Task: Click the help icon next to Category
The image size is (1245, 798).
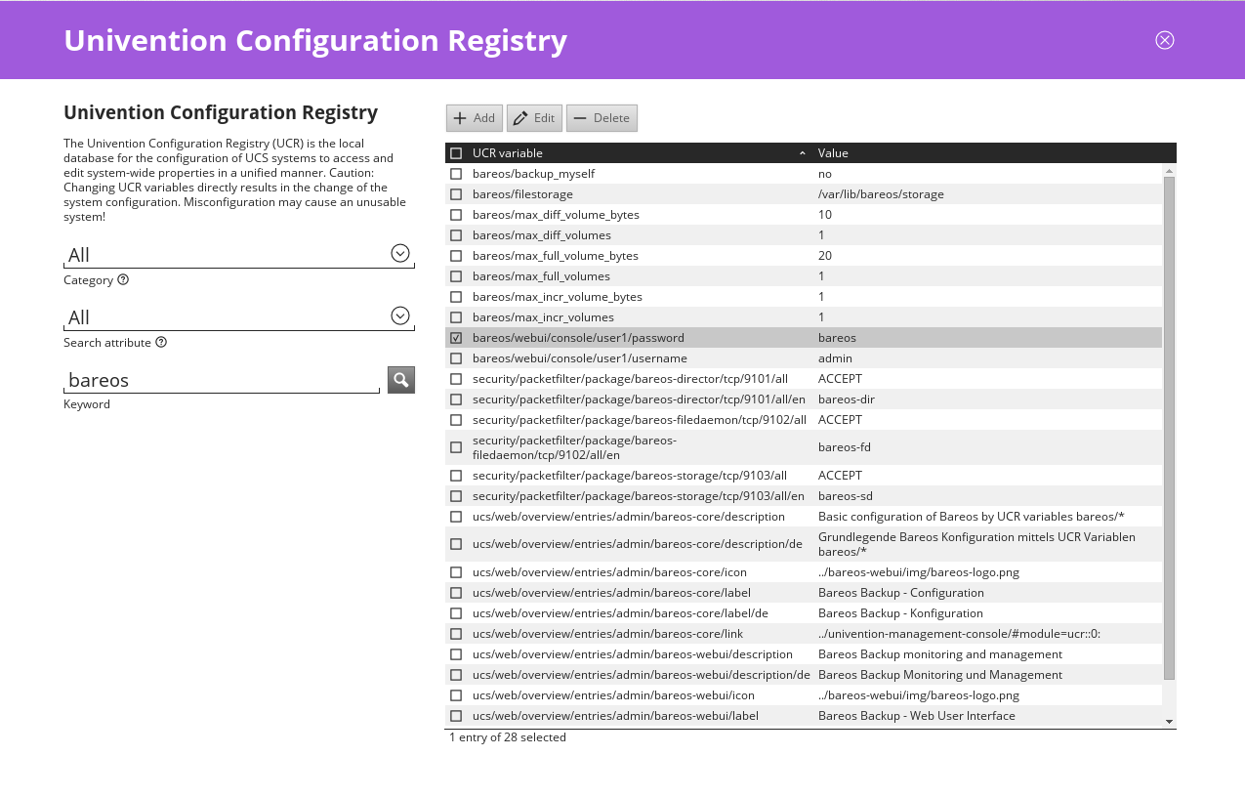Action: pos(123,279)
